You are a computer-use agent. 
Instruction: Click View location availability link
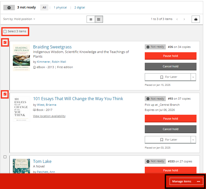pos(49,116)
